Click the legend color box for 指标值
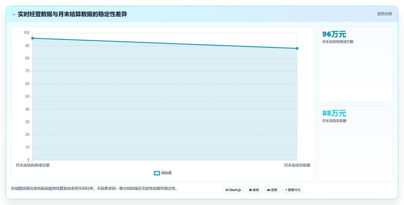Image resolution: width=404 pixels, height=205 pixels. [157, 173]
